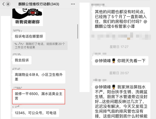Open the unread count badge showing 4
Image resolution: width=156 pixels, height=119 pixels.
(x=8, y=4)
